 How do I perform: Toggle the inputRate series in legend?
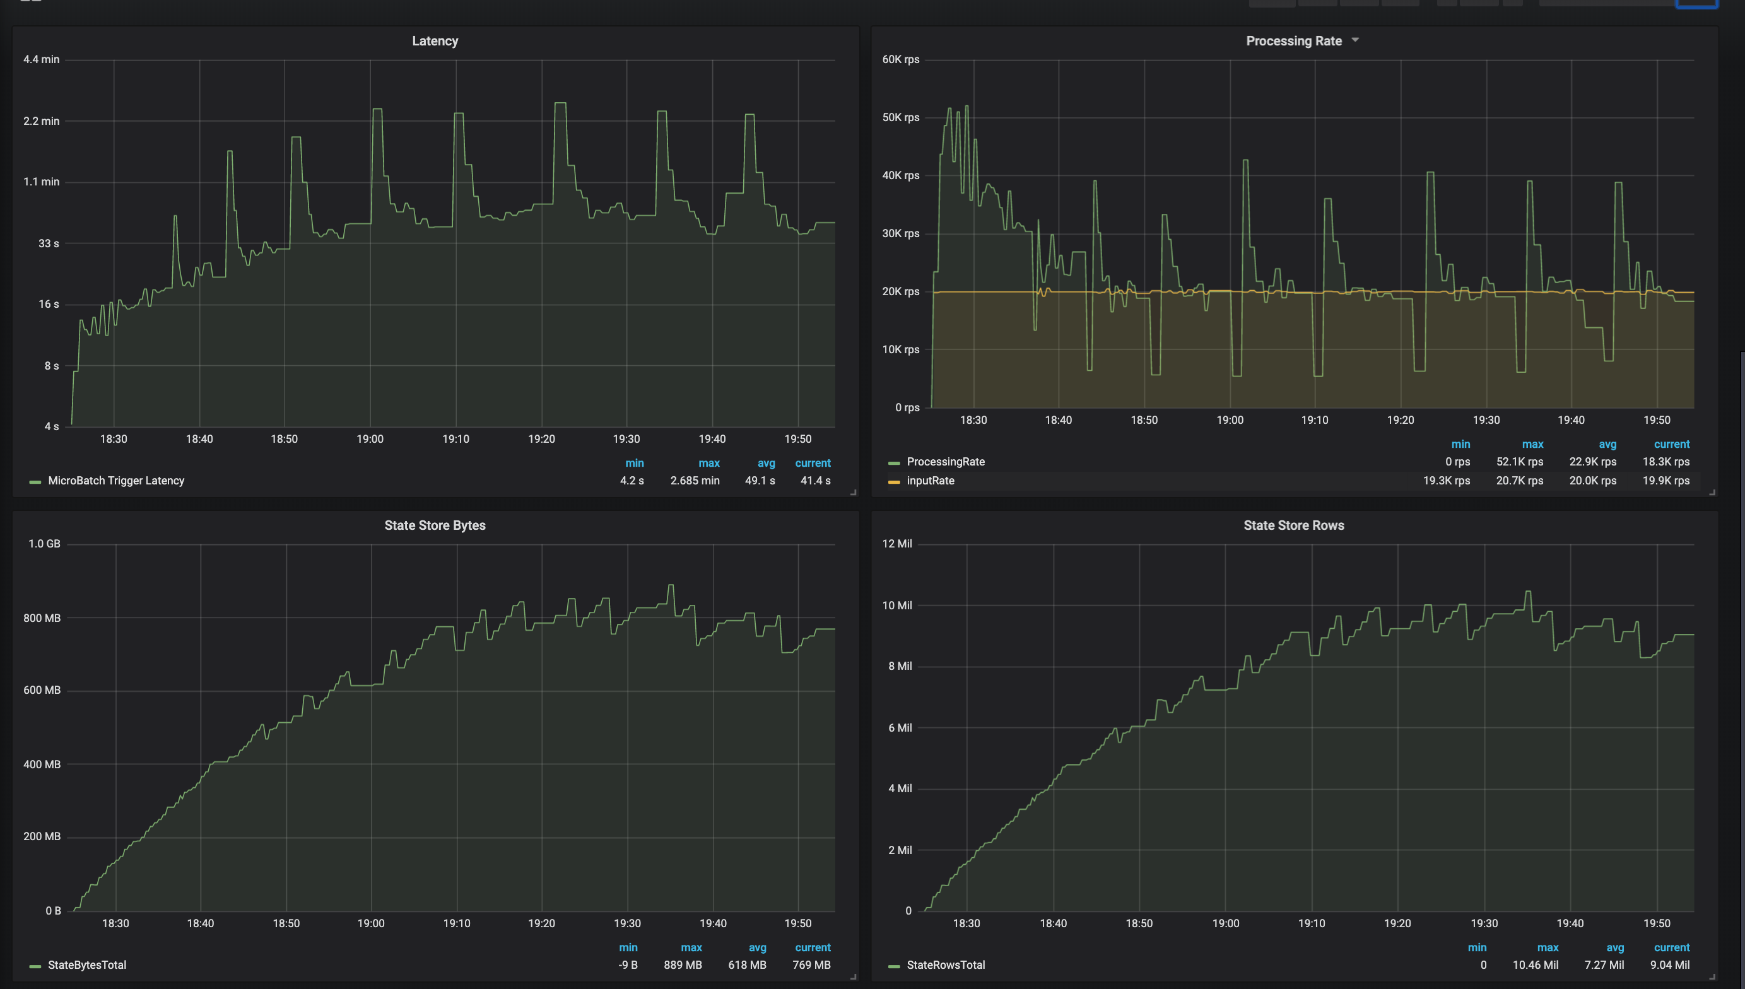[x=930, y=480]
